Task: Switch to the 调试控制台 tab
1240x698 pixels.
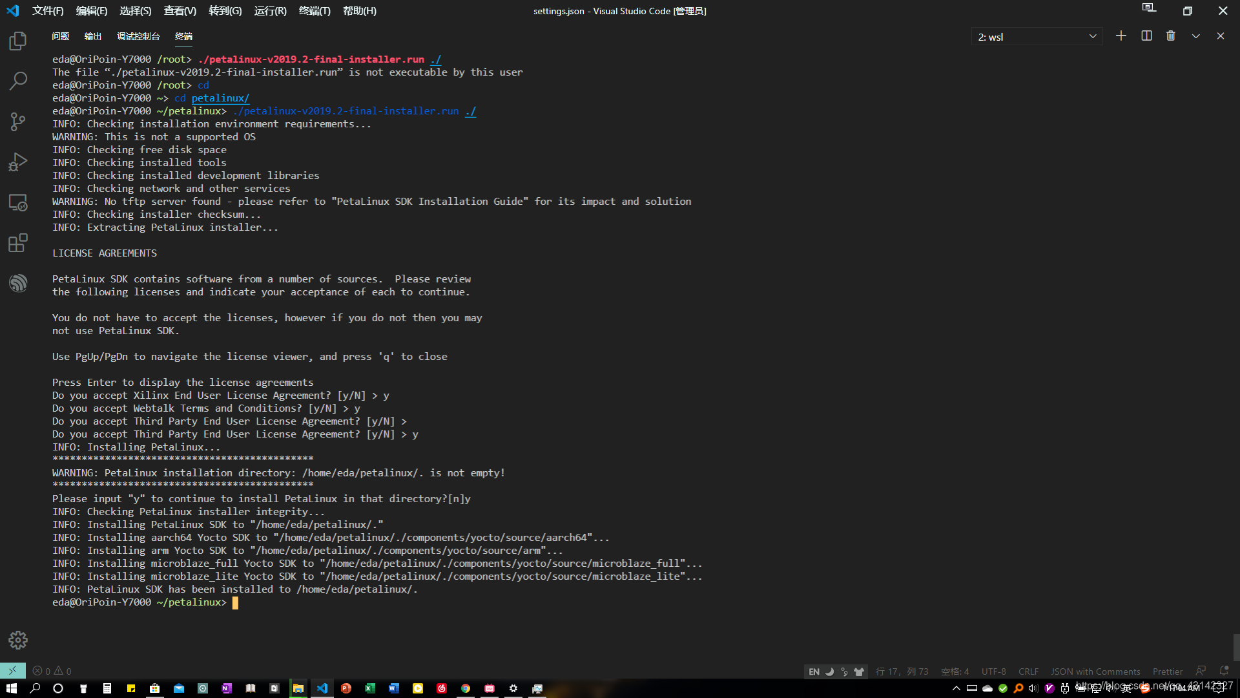Action: click(x=138, y=36)
